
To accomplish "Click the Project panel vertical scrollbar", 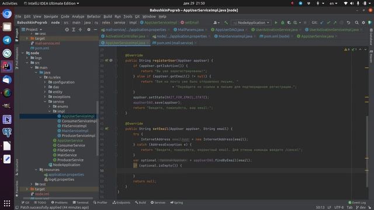I will point(98,128).
